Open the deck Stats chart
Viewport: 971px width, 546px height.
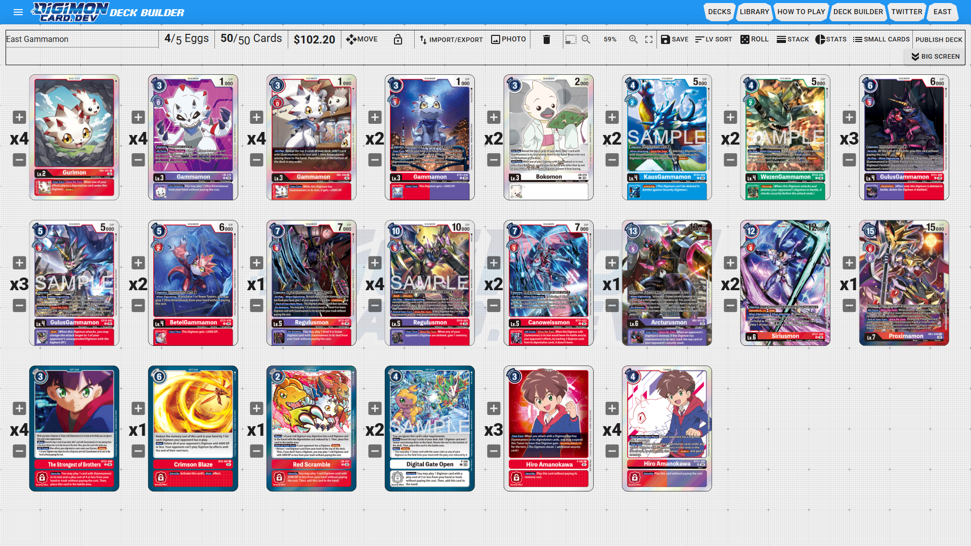830,39
